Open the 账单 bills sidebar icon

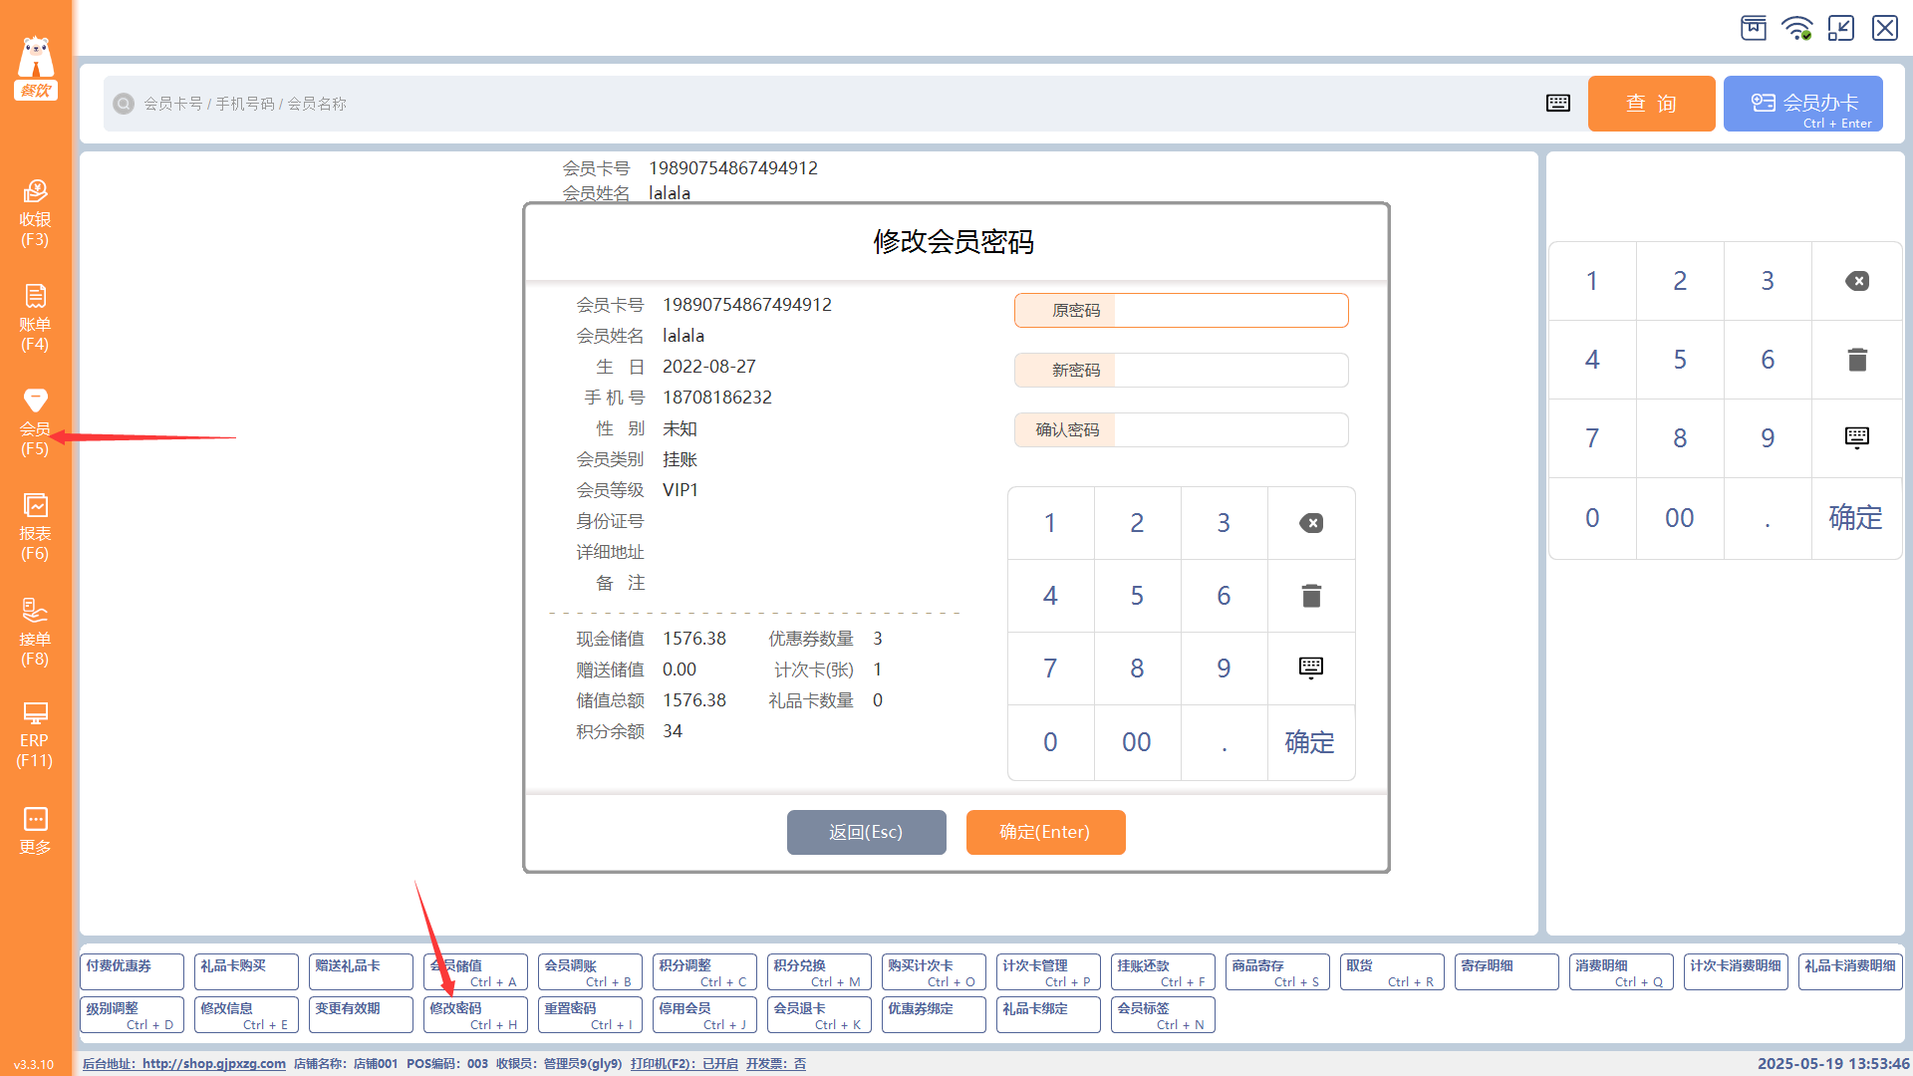click(x=35, y=317)
